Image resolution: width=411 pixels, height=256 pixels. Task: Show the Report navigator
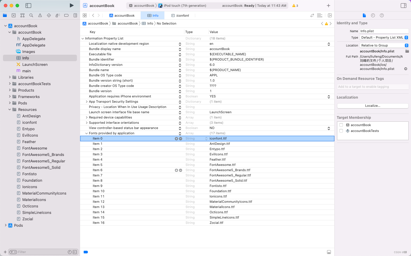[75, 16]
